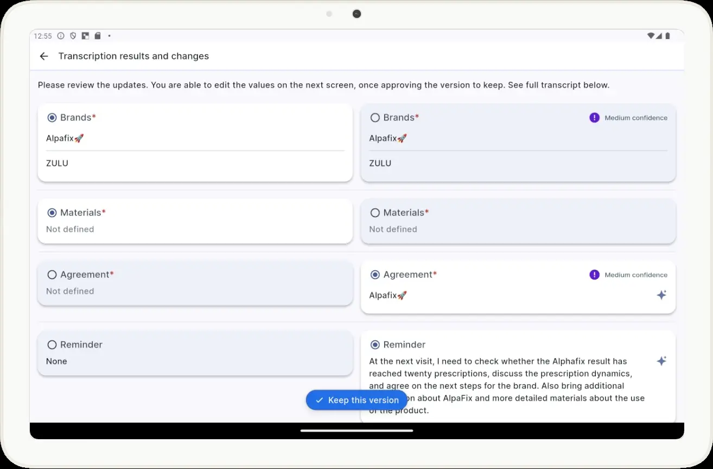Choose the right Materials radio option
The image size is (713, 469).
pyautogui.click(x=375, y=213)
